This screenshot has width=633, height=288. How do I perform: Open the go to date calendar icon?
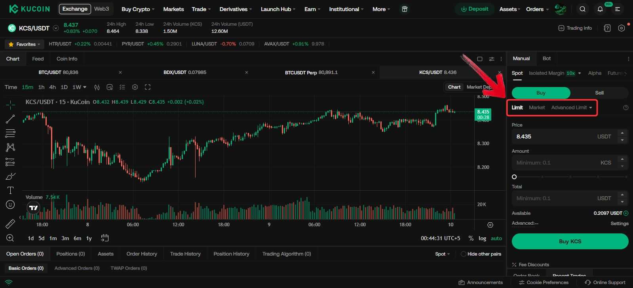click(x=105, y=238)
